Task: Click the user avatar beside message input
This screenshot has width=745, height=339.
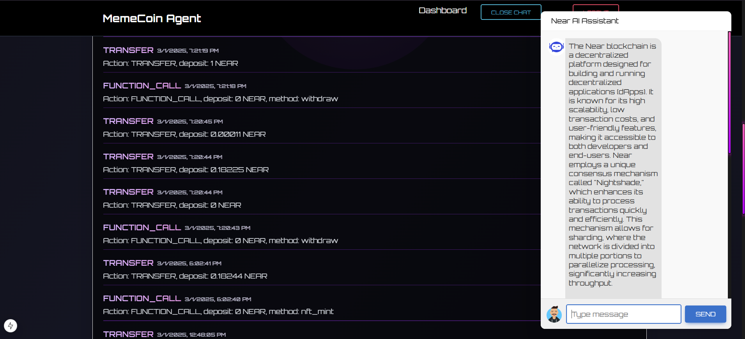Action: click(x=554, y=314)
